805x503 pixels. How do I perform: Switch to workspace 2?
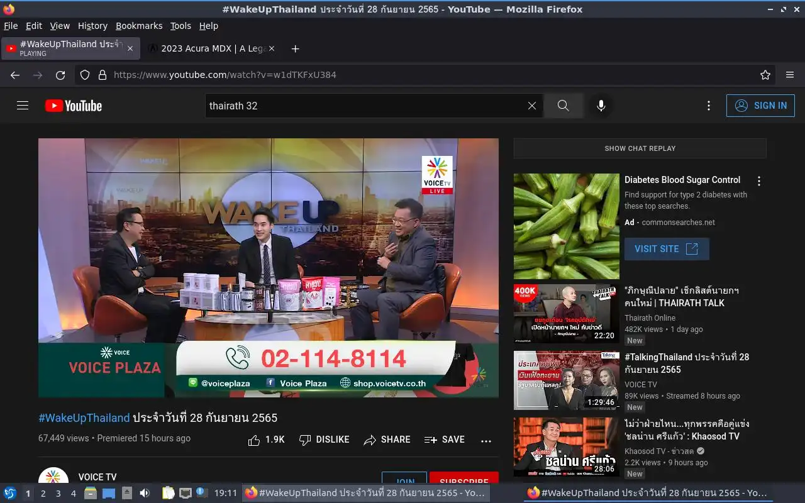point(43,494)
